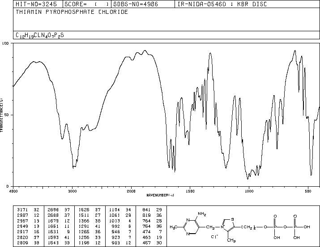Viewport: 320px width, 247px height.
Task: Click the compound name THIAMIN PYROPHOSPHATE CHLORIDE
Action: pyautogui.click(x=72, y=12)
